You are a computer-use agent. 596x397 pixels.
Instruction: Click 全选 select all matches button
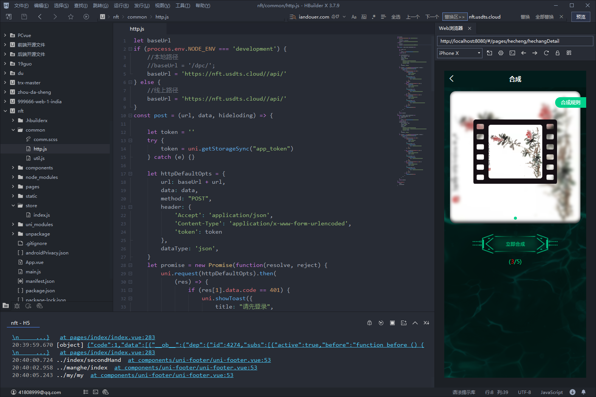(x=396, y=17)
